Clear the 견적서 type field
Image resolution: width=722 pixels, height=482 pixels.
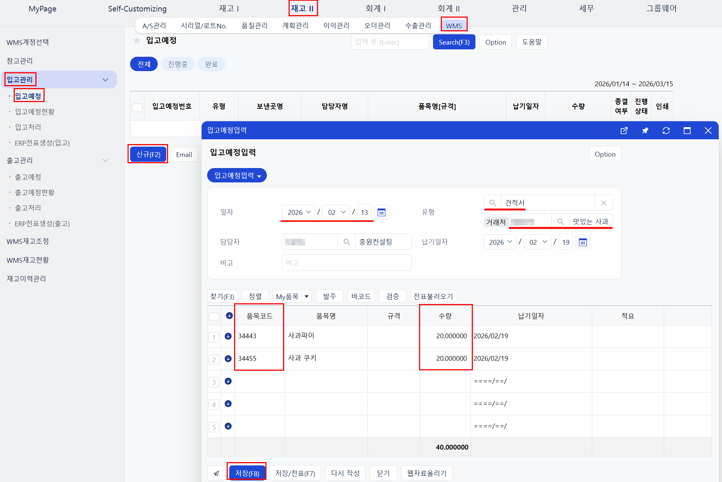[x=603, y=203]
